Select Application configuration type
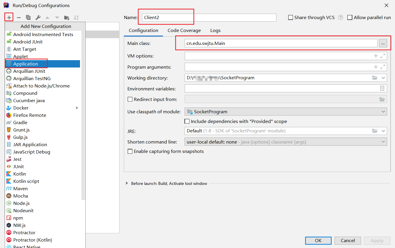 [x=43, y=64]
